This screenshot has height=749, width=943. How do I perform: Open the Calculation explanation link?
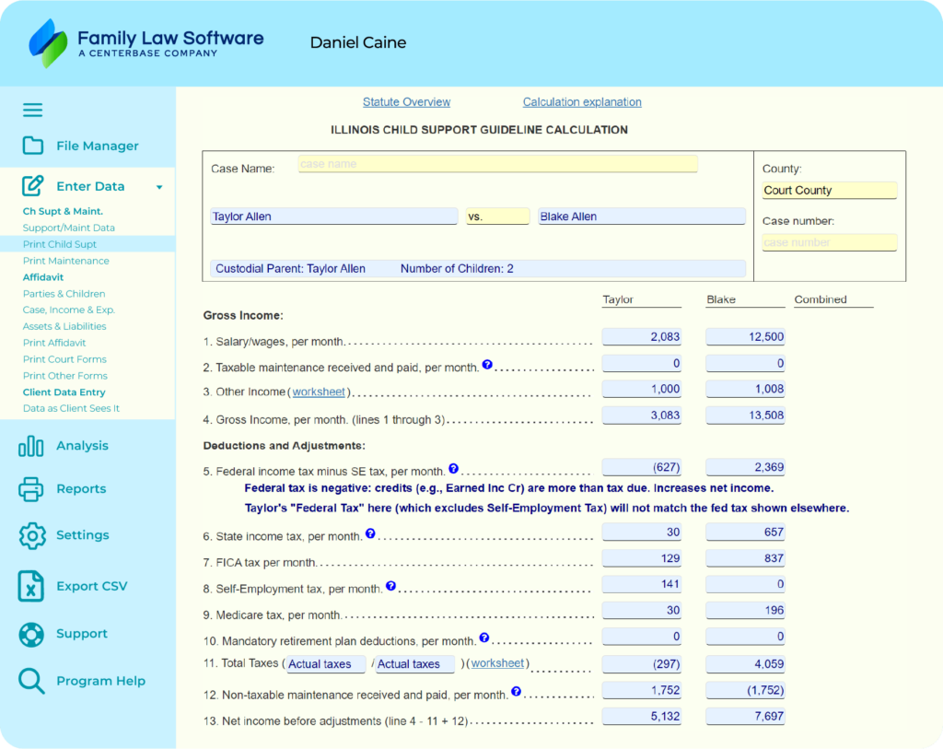pyautogui.click(x=582, y=102)
